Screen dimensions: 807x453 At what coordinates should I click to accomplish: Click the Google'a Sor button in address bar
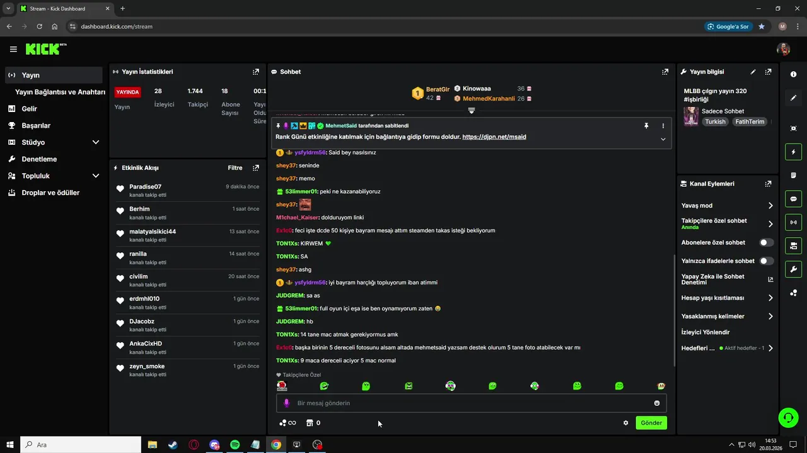(728, 26)
